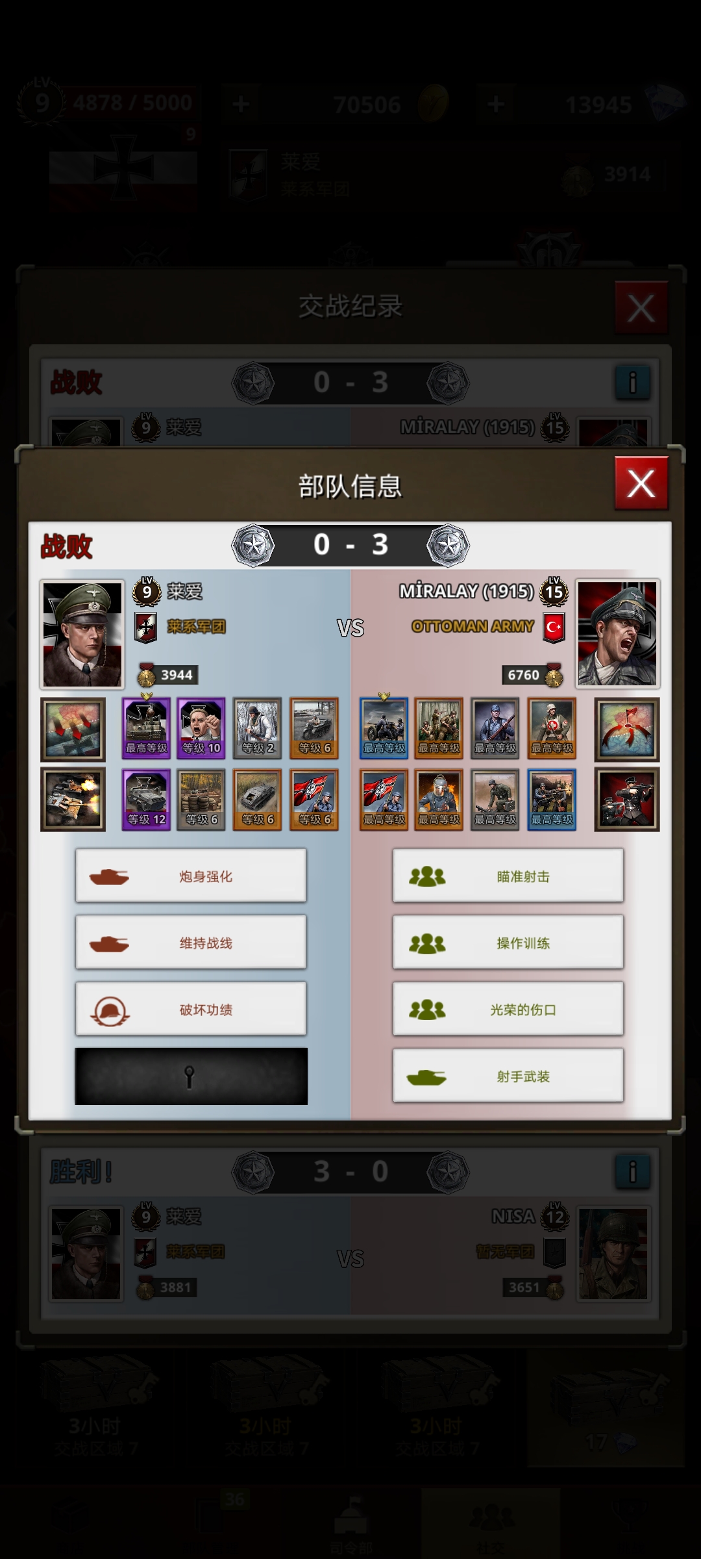
Task: Close the 部队信息 dialog
Action: tap(641, 483)
